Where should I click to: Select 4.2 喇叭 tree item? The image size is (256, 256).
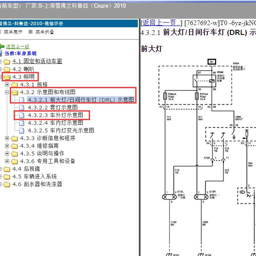[23, 69]
